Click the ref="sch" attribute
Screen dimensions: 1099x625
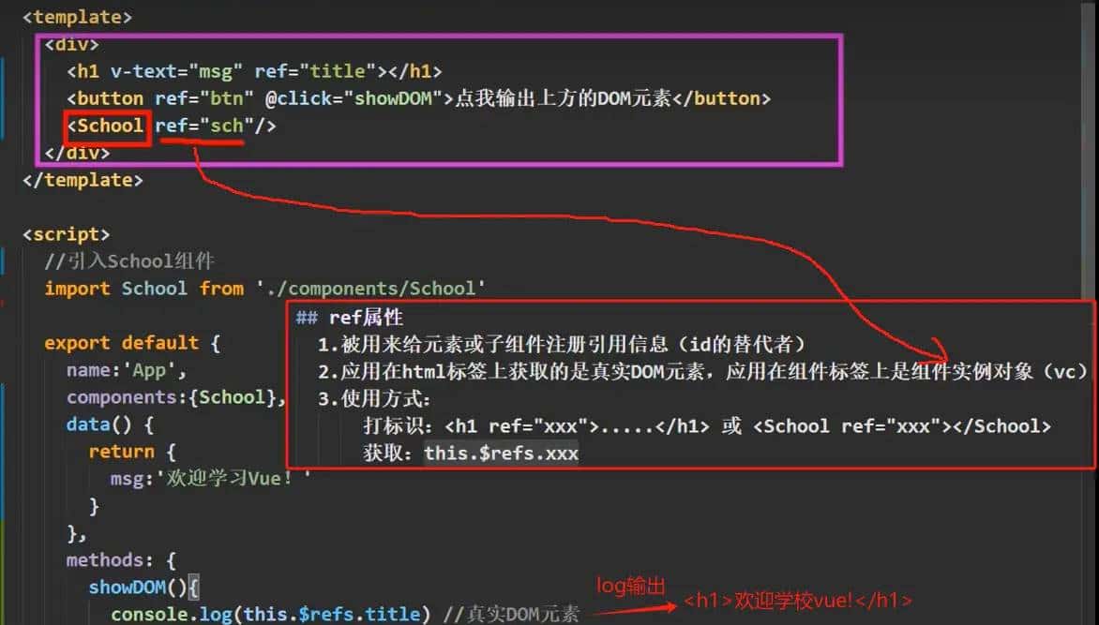pos(202,125)
